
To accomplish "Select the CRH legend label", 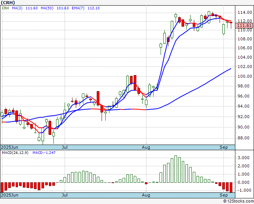I will click(5, 8).
